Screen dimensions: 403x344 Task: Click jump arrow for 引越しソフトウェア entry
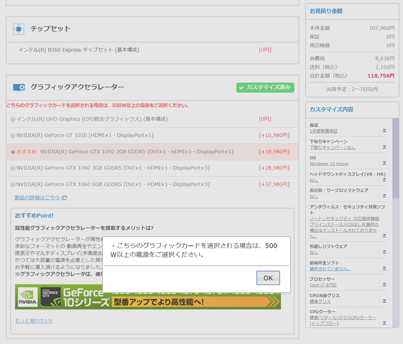[384, 252]
